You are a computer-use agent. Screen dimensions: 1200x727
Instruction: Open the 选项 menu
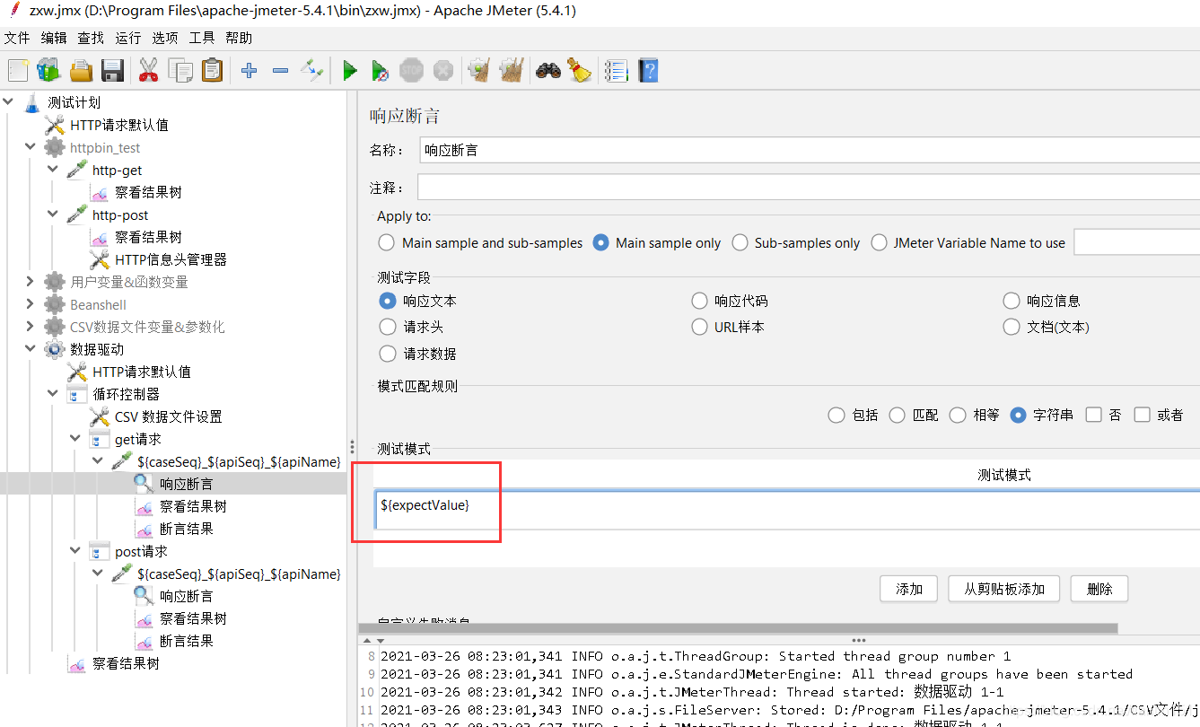(165, 38)
